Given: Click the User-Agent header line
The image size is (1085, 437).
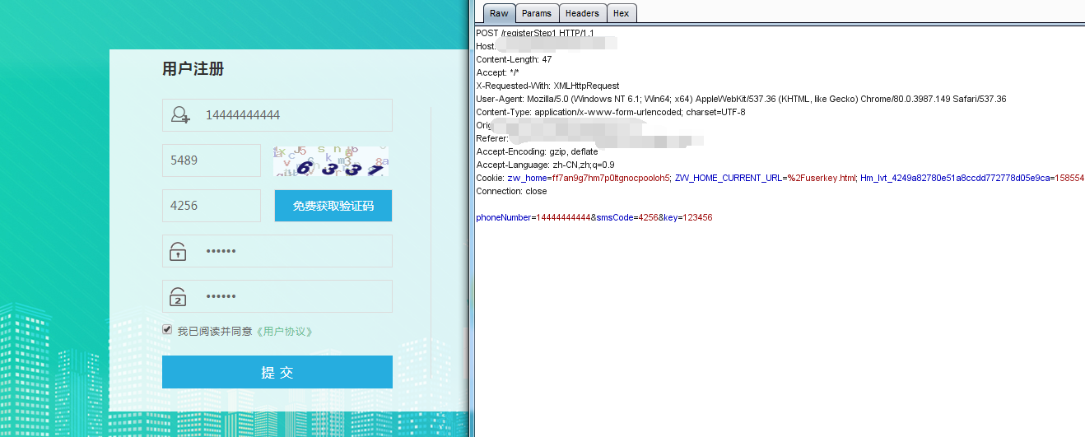Looking at the screenshot, I should click(x=741, y=99).
